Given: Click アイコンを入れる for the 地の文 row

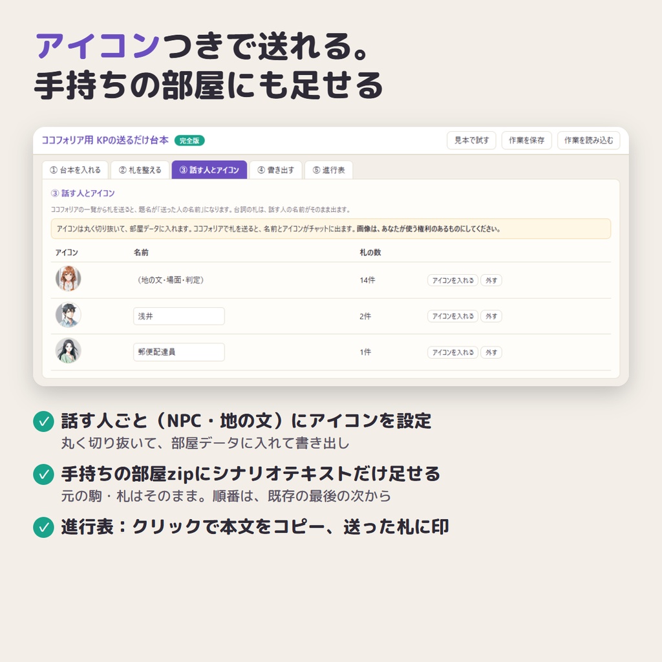Looking at the screenshot, I should 453,281.
